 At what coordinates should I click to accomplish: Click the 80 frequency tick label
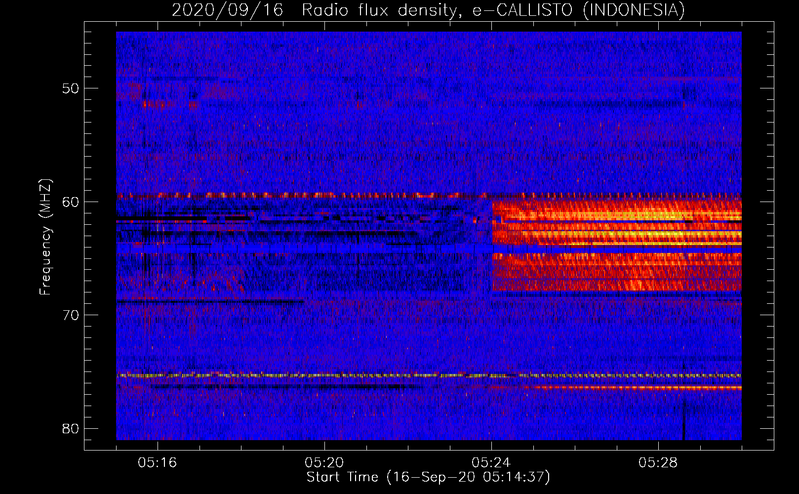coord(71,428)
